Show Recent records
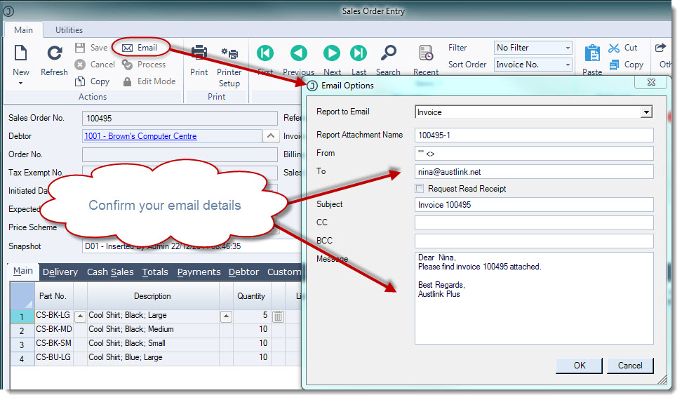 (426, 60)
